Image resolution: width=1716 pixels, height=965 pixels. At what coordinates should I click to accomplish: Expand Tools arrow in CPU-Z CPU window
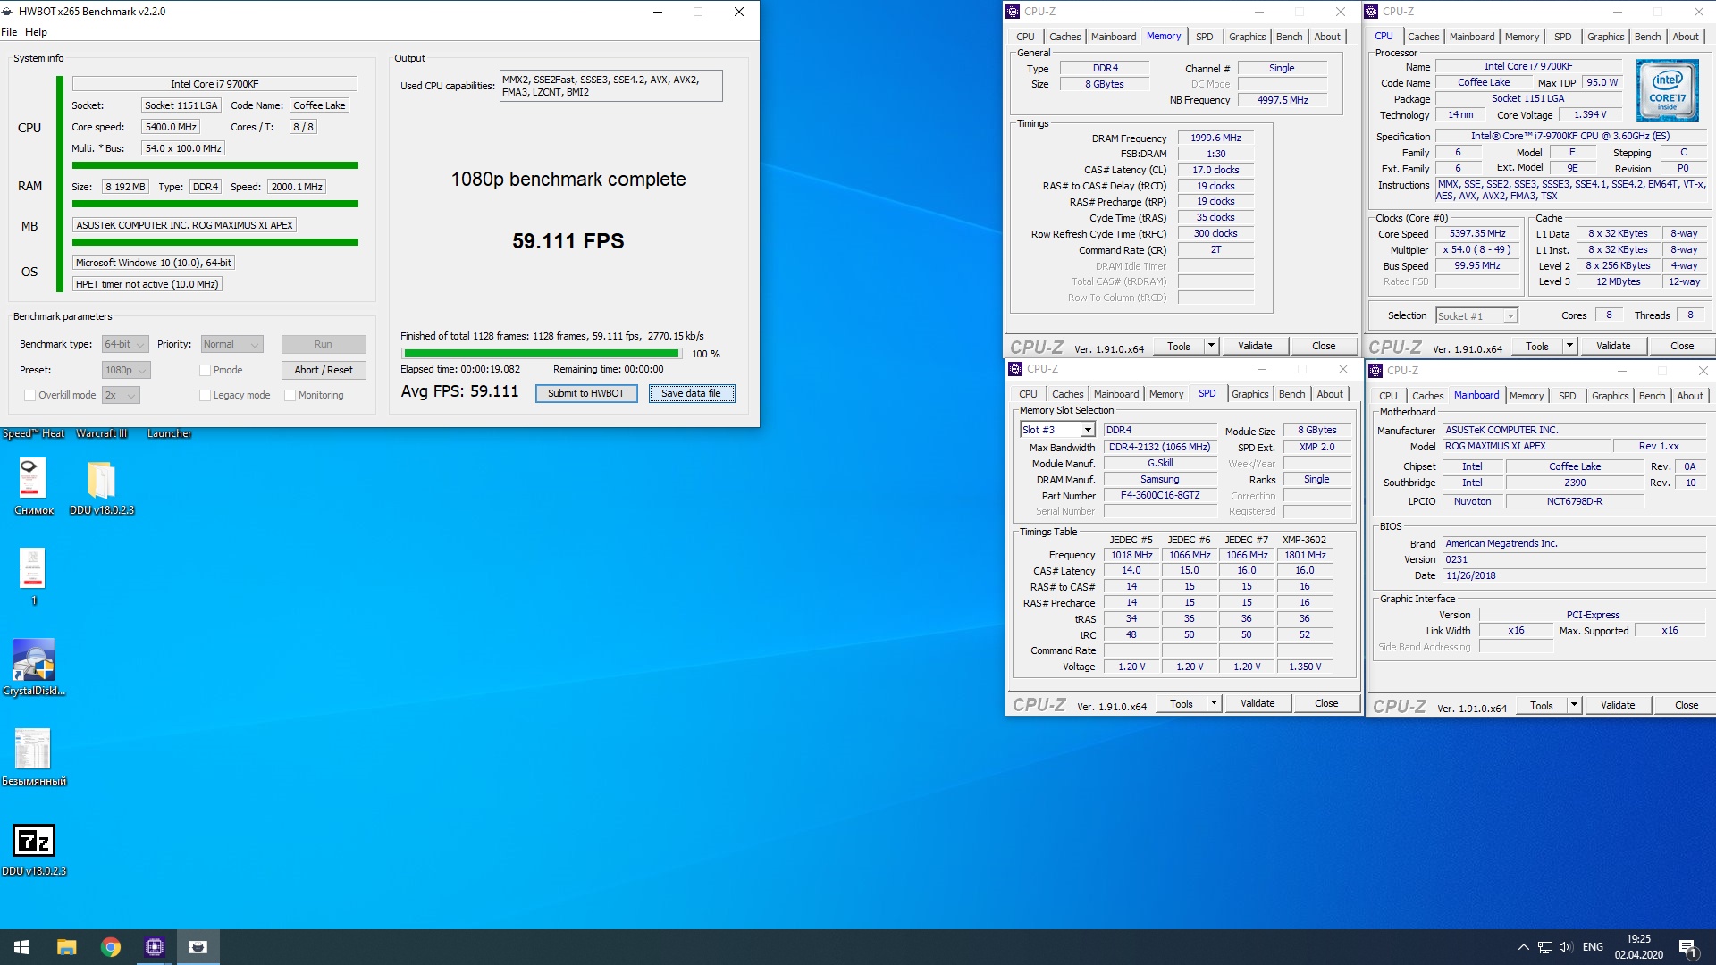point(1569,346)
